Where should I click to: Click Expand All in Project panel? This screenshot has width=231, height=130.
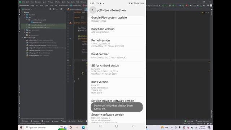pos(54,9)
